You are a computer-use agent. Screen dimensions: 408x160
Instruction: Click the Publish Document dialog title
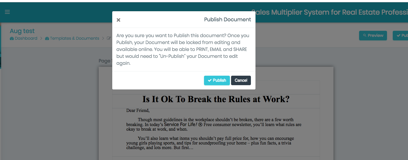click(227, 20)
